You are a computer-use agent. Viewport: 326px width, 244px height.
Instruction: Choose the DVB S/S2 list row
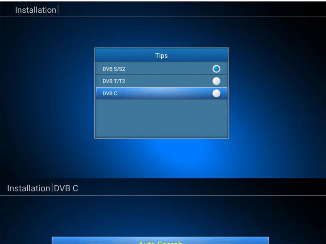pyautogui.click(x=162, y=69)
